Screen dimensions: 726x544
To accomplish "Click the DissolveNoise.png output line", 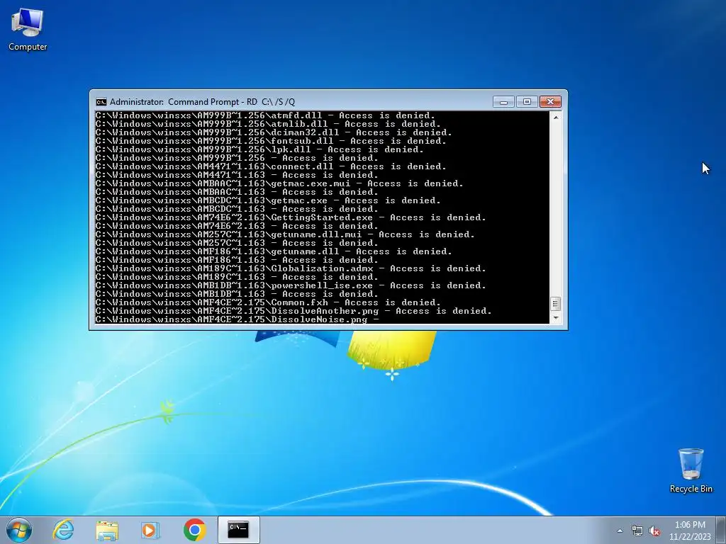I will tap(237, 319).
